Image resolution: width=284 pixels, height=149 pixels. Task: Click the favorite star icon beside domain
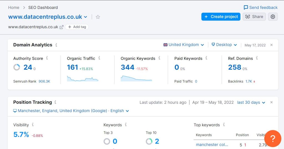[98, 17]
